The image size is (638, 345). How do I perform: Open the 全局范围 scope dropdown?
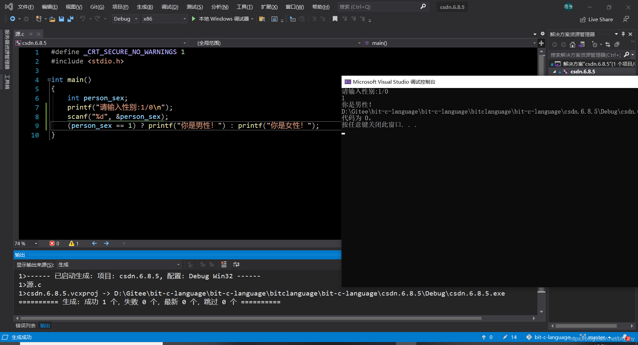(275, 43)
